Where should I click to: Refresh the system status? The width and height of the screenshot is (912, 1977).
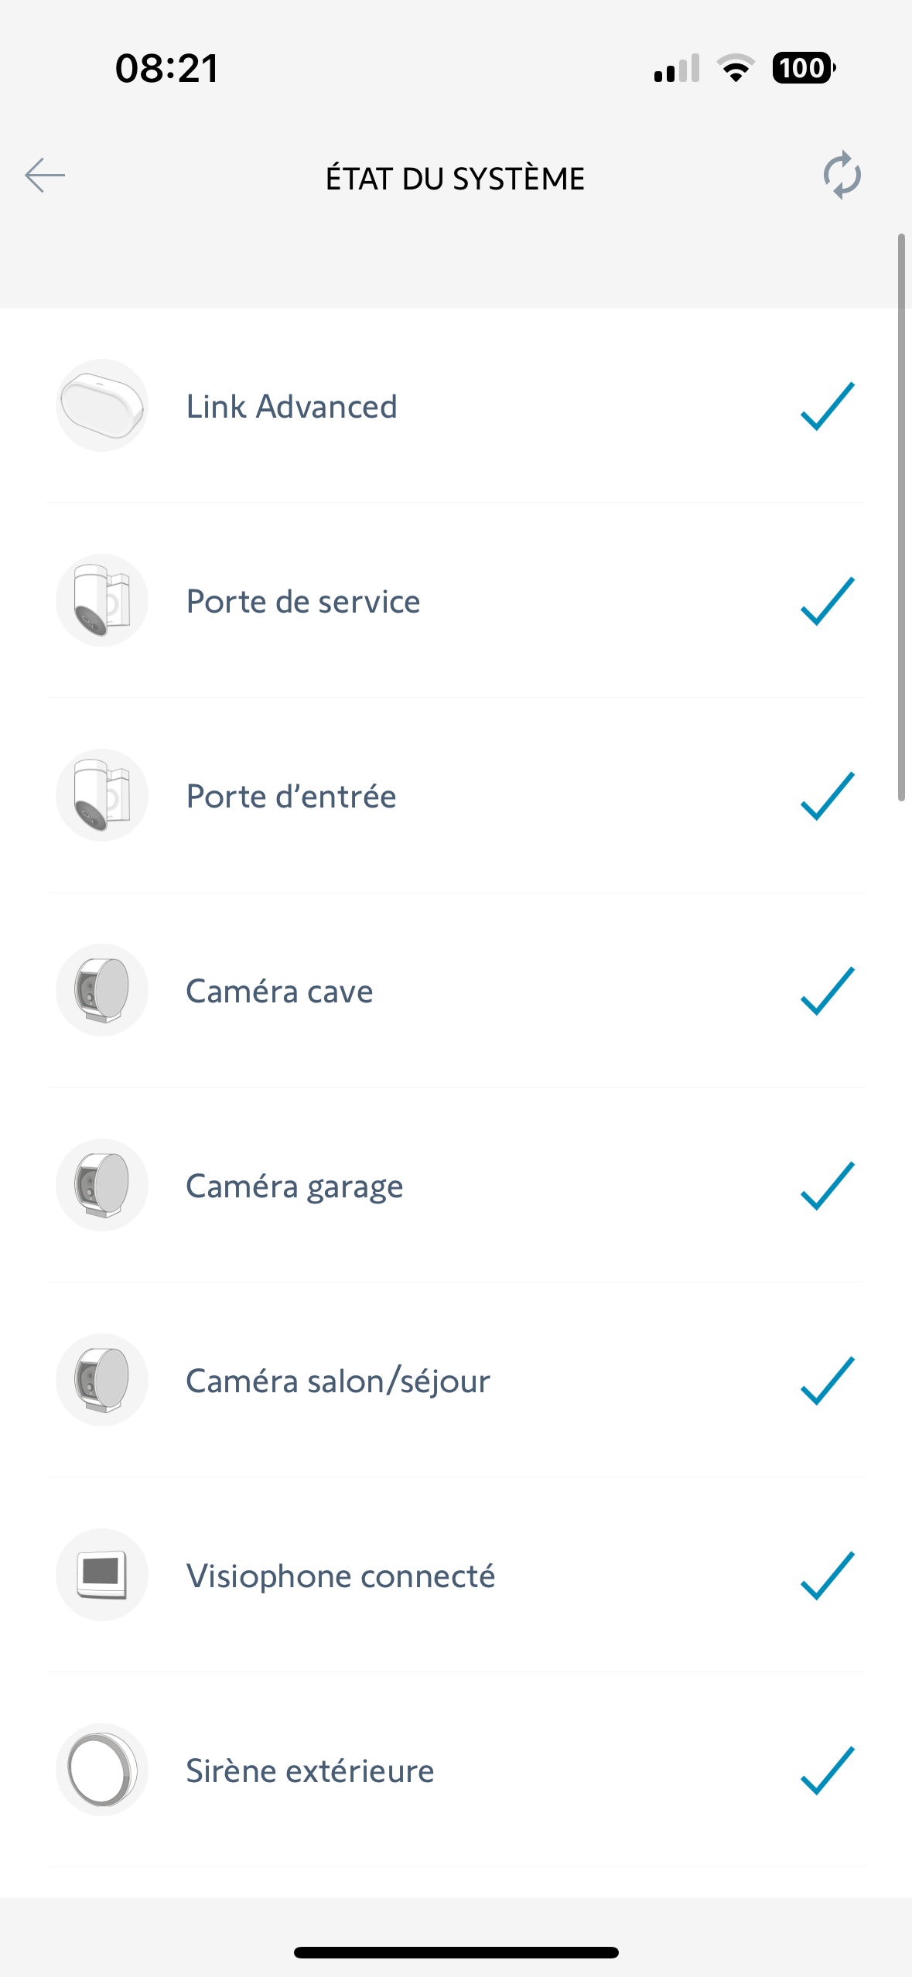click(x=842, y=176)
